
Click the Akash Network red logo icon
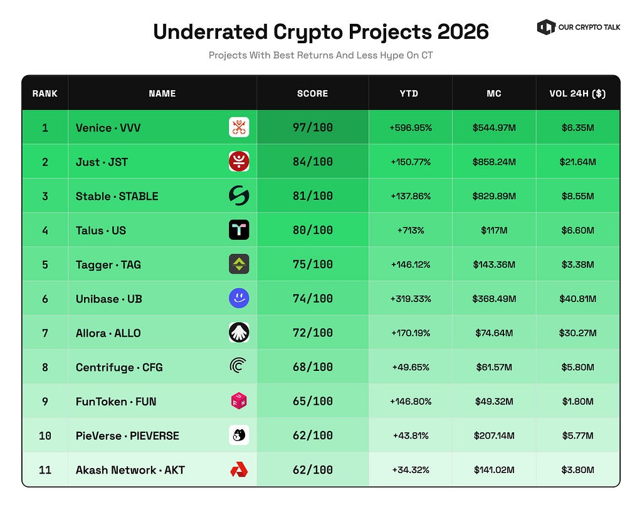[239, 469]
